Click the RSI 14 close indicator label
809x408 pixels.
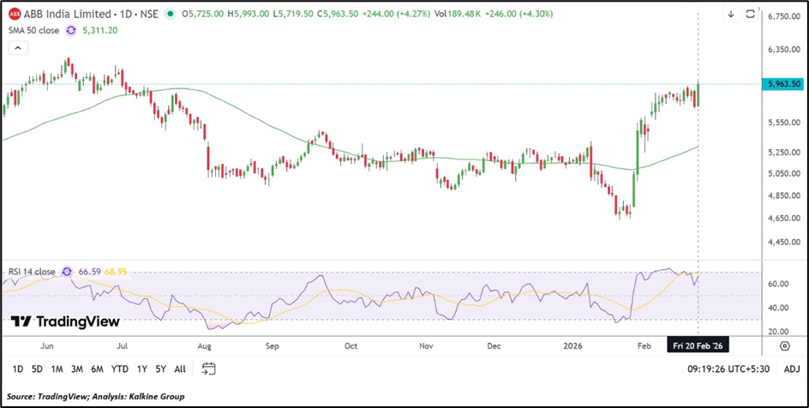click(x=31, y=271)
